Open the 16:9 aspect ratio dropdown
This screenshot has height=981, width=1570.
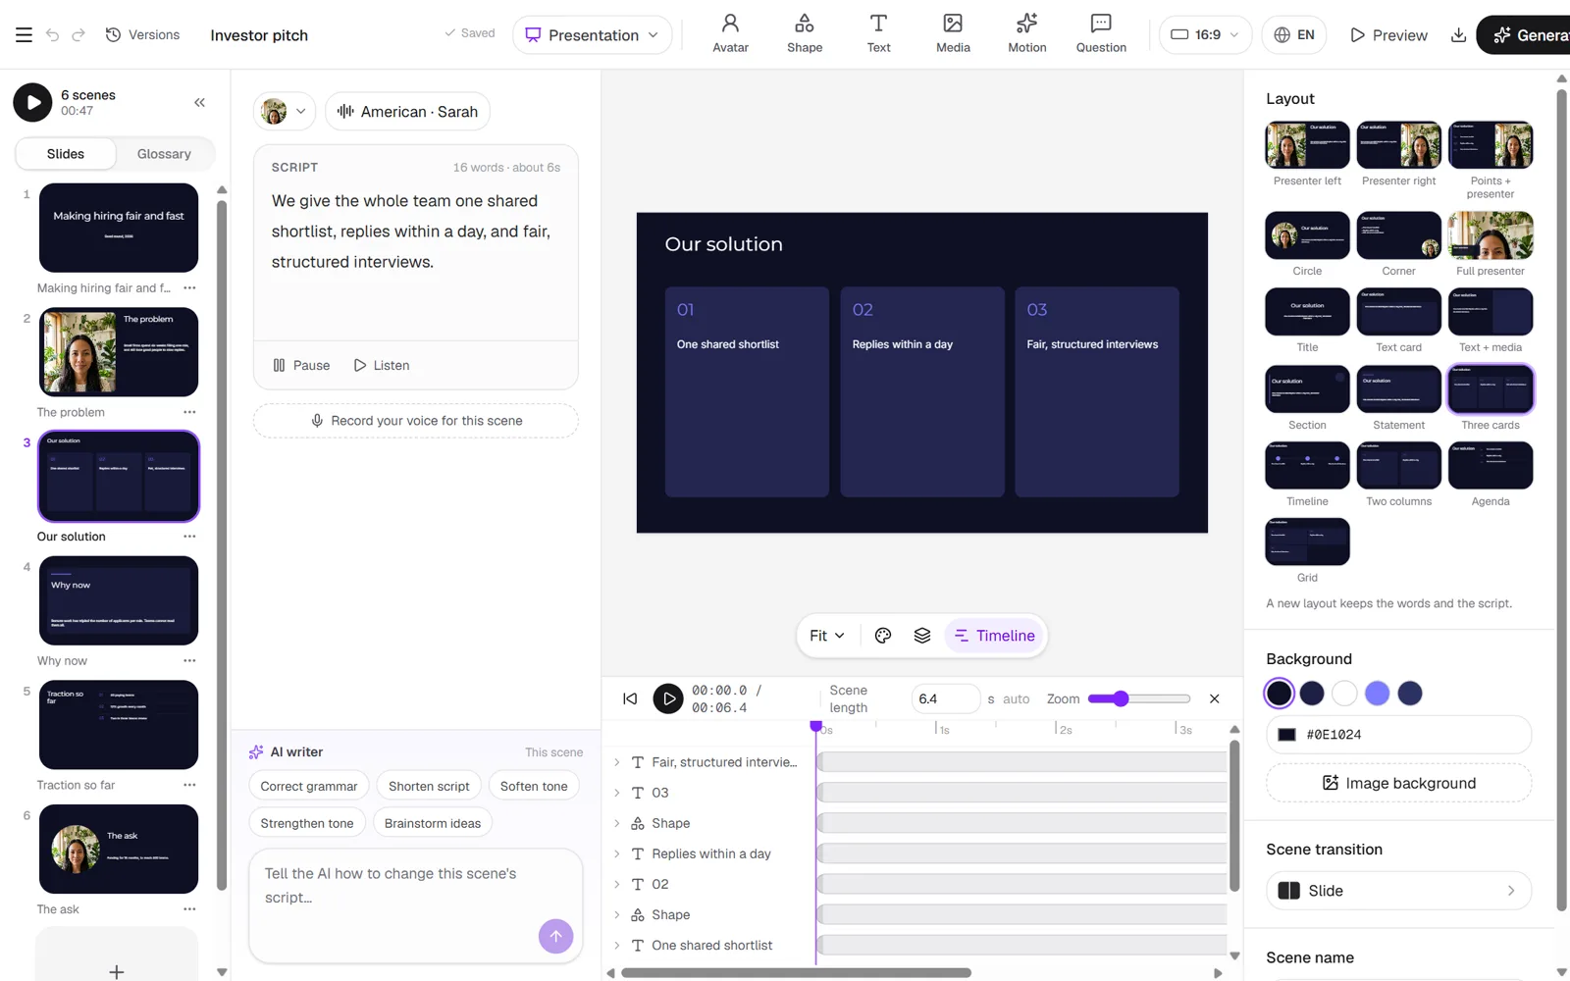coord(1205,35)
